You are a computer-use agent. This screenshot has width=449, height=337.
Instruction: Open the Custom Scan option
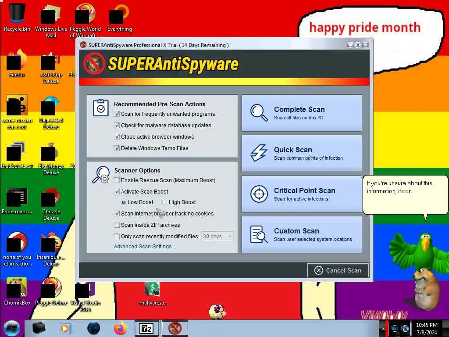(x=302, y=234)
